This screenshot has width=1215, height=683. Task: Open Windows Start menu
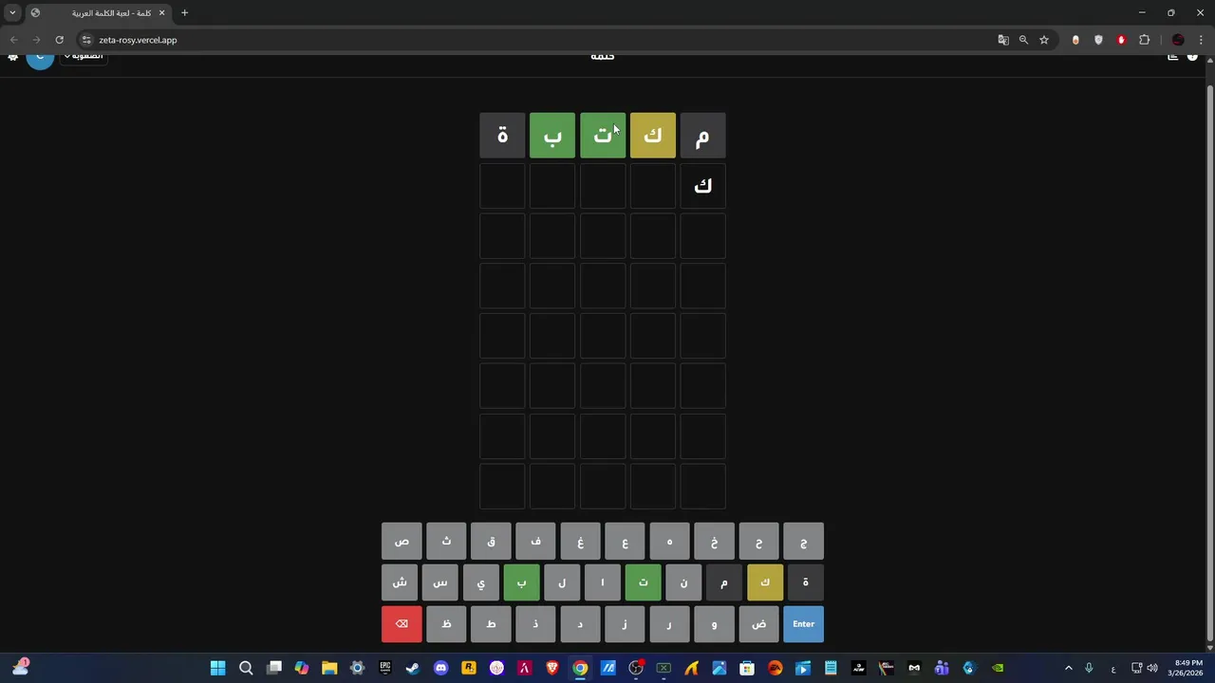tap(217, 668)
